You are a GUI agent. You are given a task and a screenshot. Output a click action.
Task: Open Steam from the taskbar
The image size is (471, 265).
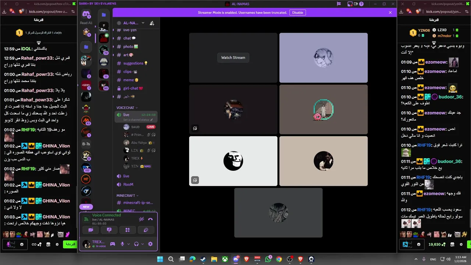pos(203,259)
